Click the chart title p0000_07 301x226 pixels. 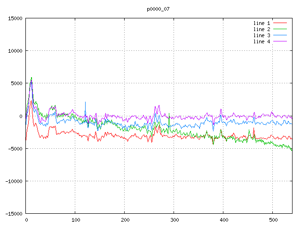pos(158,8)
